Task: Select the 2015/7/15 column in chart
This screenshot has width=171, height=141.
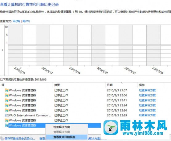Action: click(x=15, y=45)
